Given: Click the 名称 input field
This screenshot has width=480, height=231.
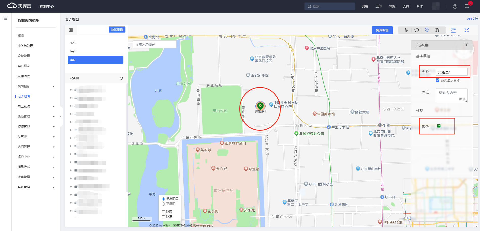Looking at the screenshot, I should point(451,72).
